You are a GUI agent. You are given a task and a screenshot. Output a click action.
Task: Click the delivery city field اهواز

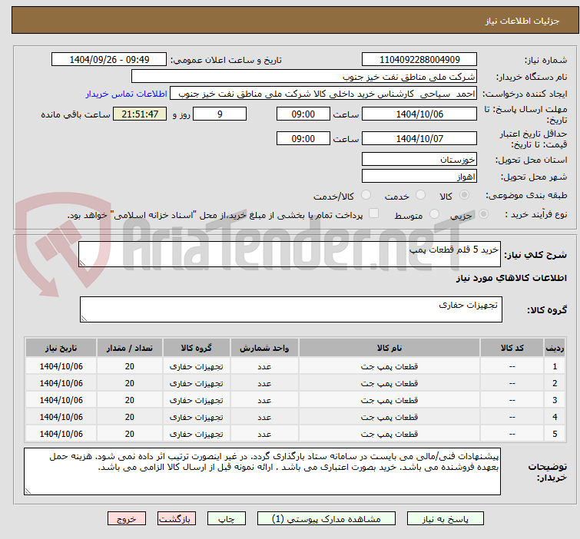click(x=419, y=177)
